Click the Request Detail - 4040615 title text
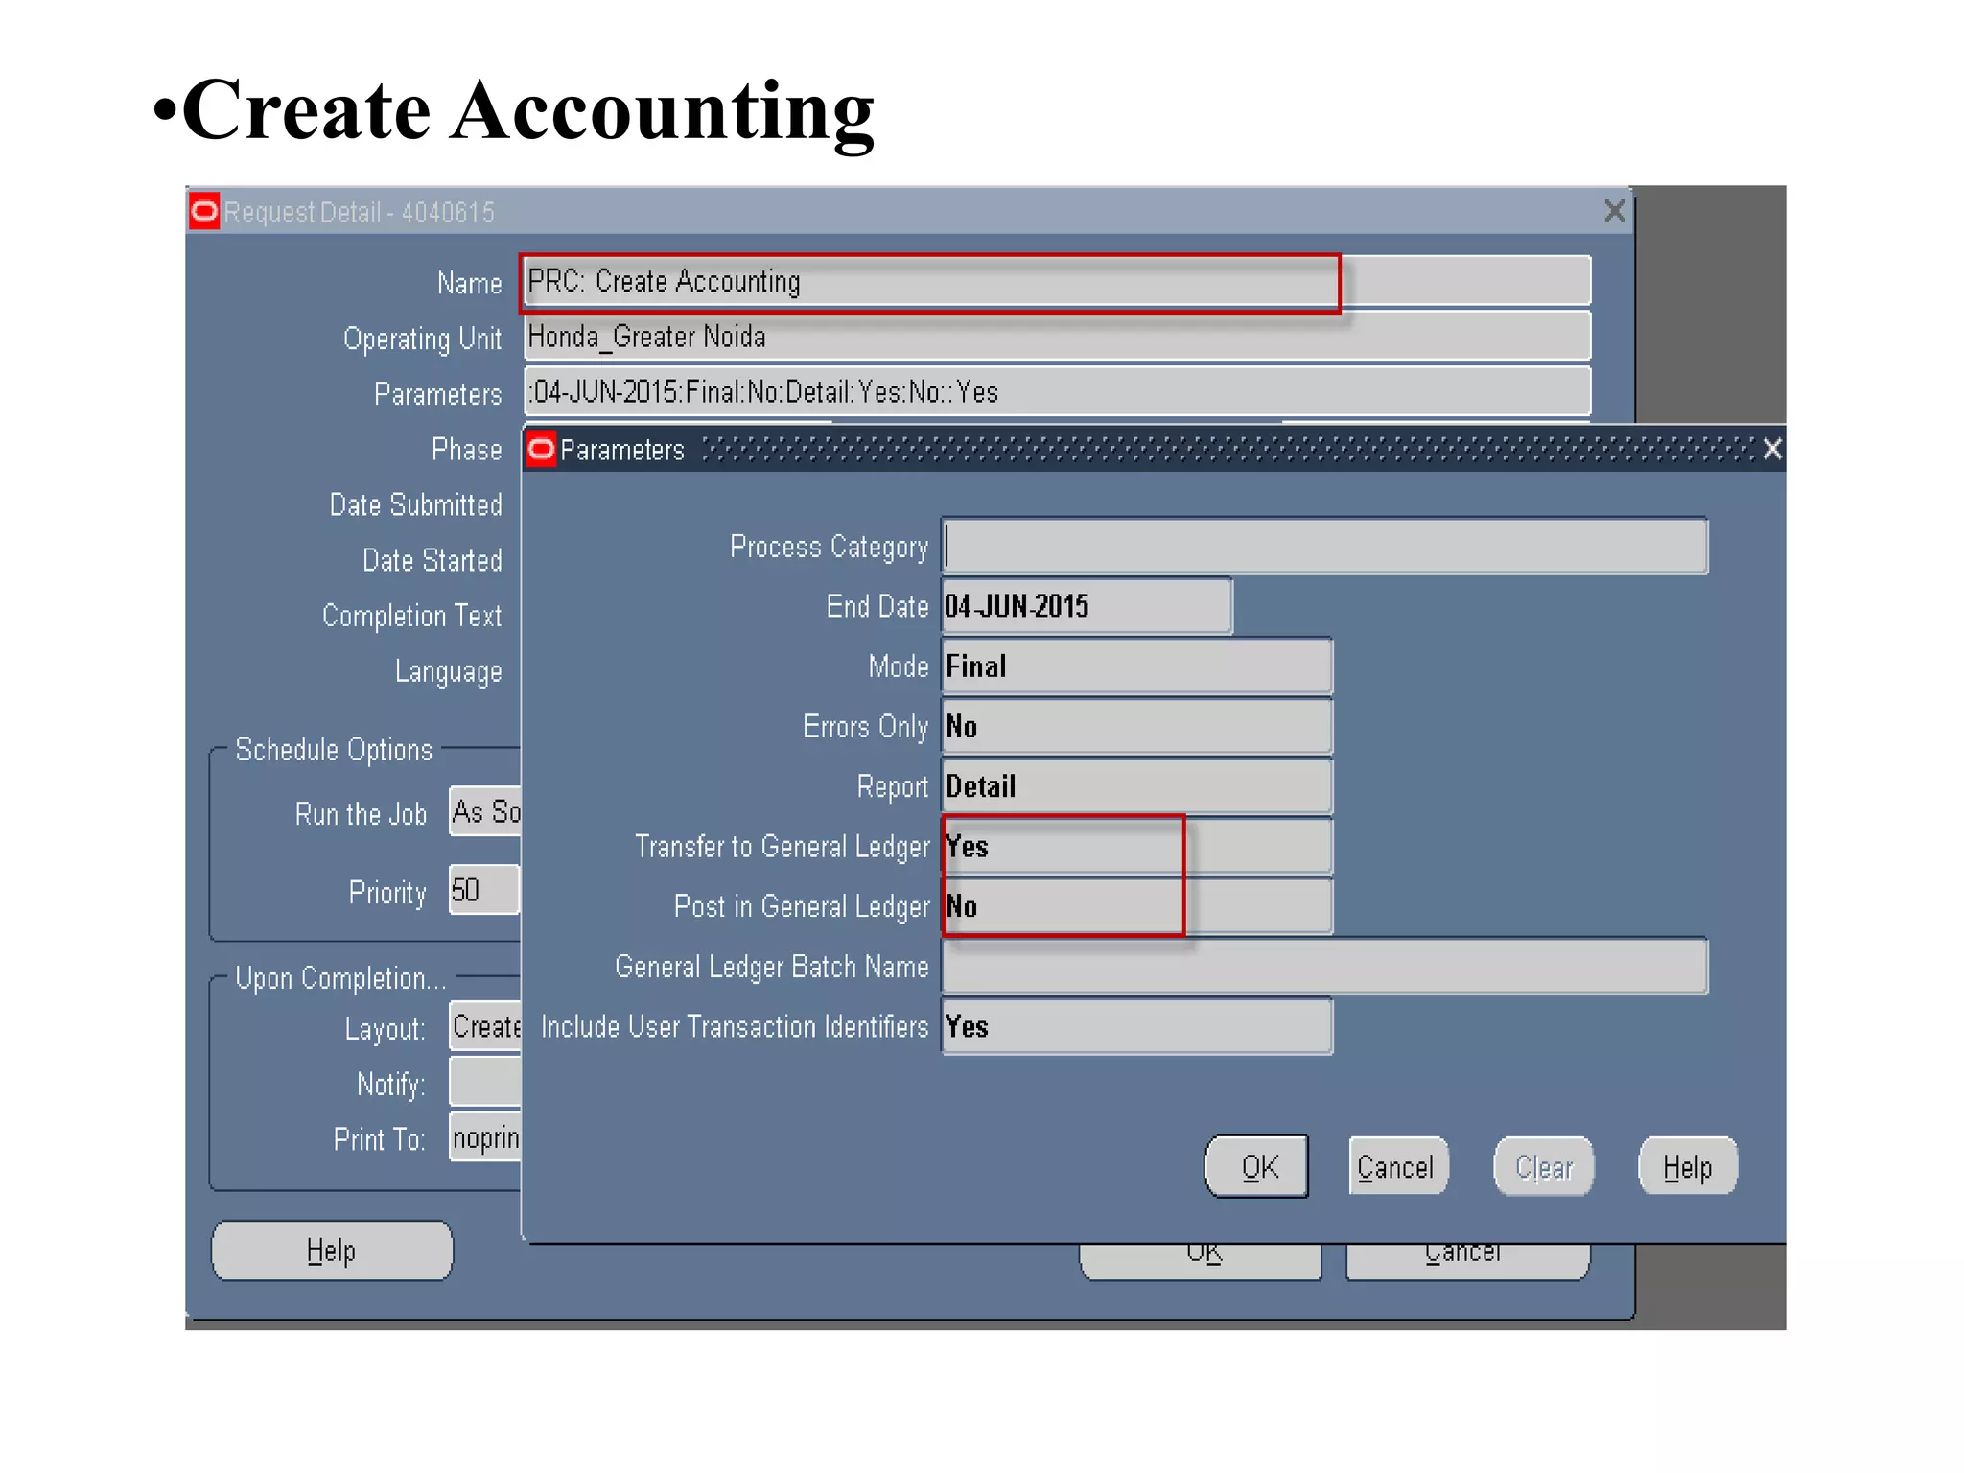The image size is (1964, 1473). [359, 212]
